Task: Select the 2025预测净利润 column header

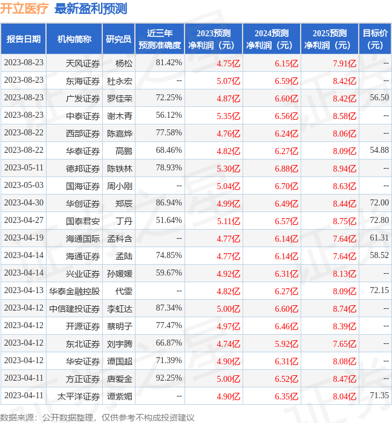Action: click(x=330, y=39)
